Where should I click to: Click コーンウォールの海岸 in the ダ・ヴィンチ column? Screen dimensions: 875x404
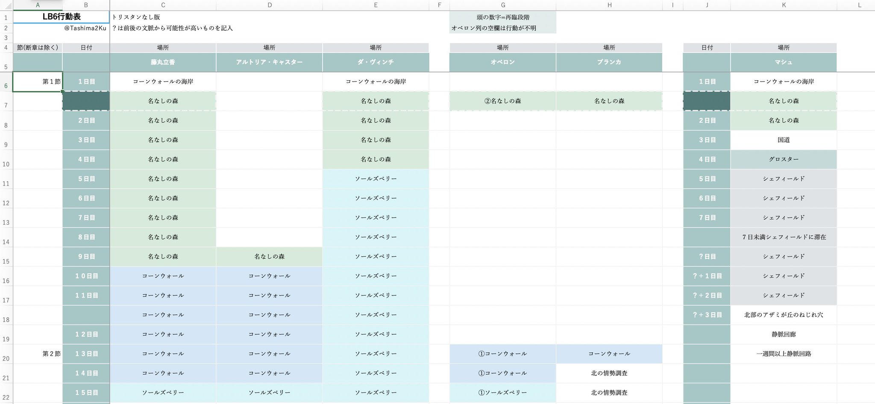click(376, 82)
